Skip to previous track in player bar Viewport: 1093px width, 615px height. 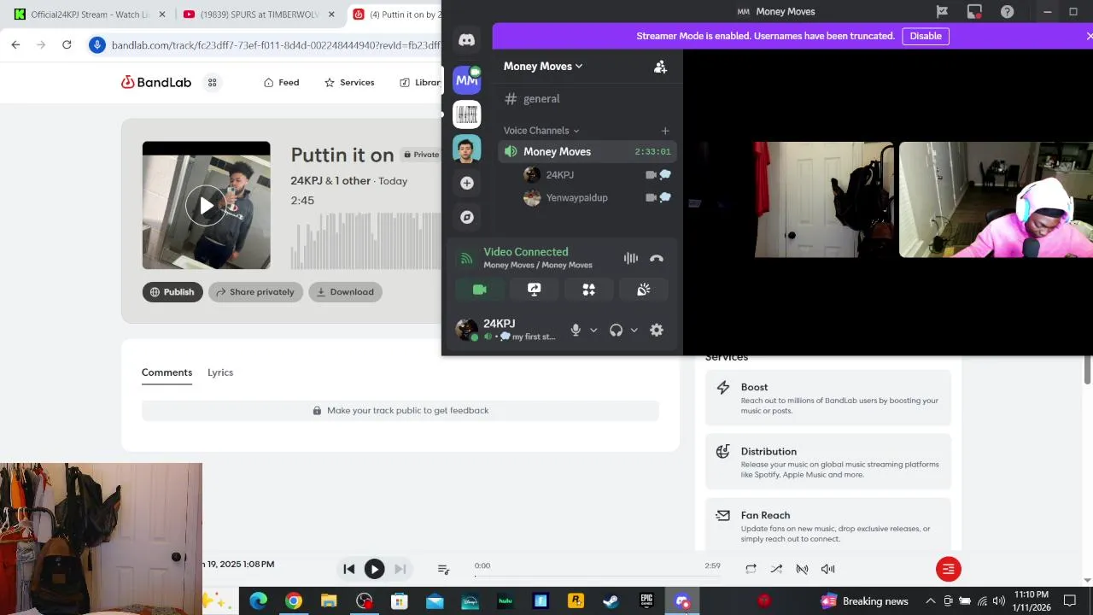coord(348,569)
